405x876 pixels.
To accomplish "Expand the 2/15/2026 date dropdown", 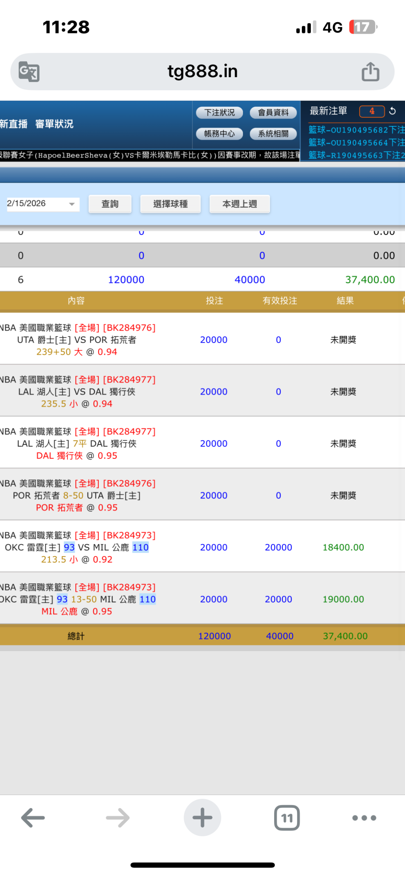I will [x=71, y=204].
